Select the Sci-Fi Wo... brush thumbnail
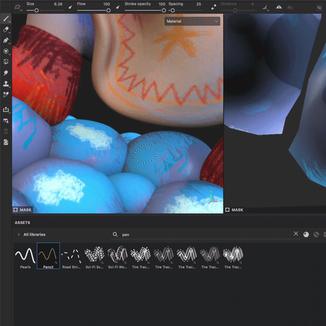This screenshot has width=326, height=326. click(117, 256)
